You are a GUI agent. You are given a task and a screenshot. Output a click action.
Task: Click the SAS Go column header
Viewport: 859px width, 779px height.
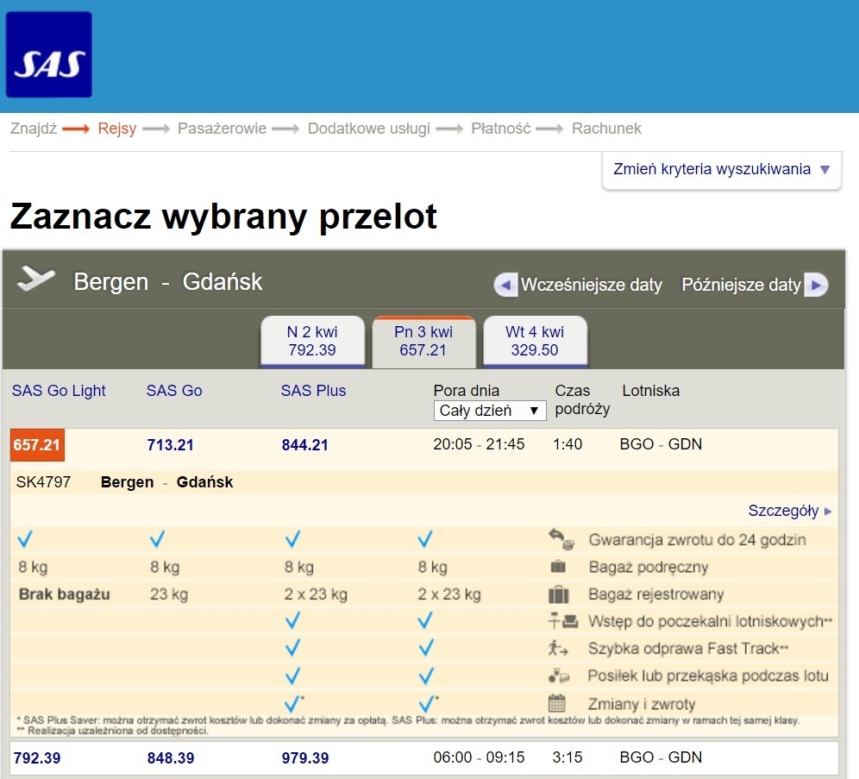pyautogui.click(x=174, y=391)
